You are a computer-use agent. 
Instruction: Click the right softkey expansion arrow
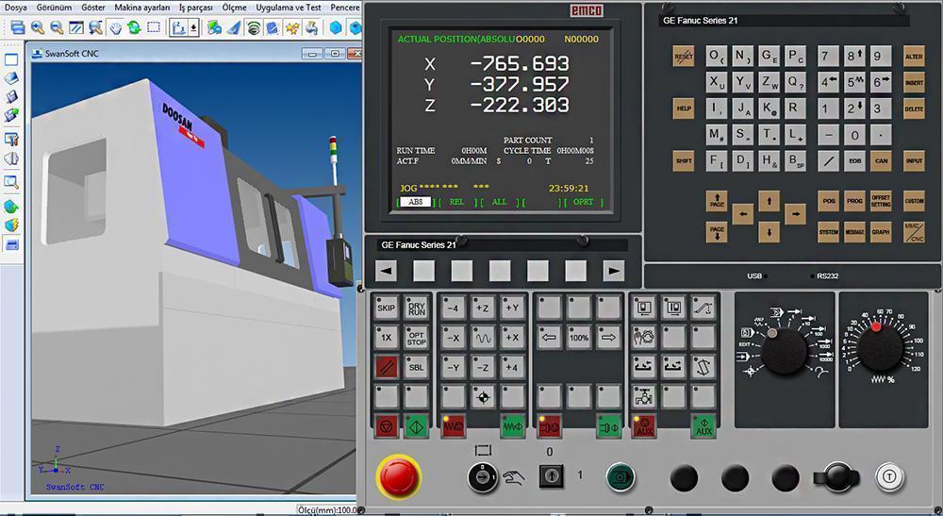click(614, 272)
